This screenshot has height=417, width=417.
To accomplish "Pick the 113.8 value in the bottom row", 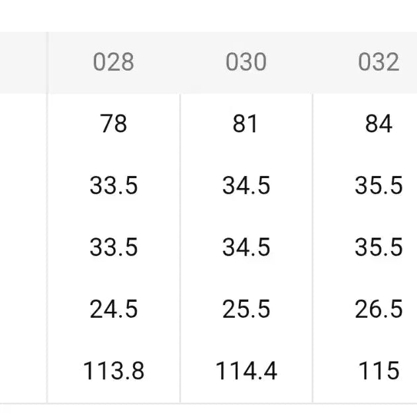I will click(113, 371).
